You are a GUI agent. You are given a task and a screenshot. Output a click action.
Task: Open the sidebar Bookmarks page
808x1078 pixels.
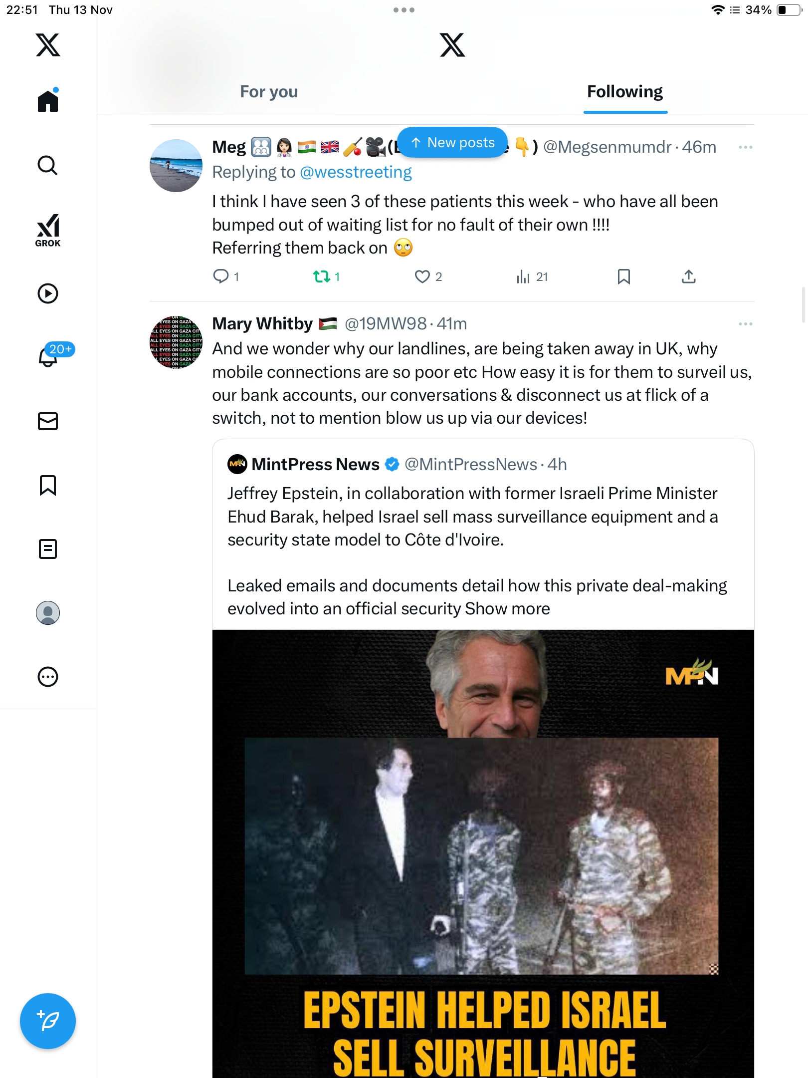tap(48, 485)
